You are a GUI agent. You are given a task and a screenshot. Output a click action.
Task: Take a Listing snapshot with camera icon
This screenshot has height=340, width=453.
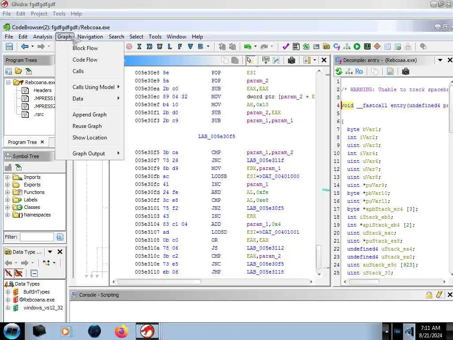pos(292,60)
